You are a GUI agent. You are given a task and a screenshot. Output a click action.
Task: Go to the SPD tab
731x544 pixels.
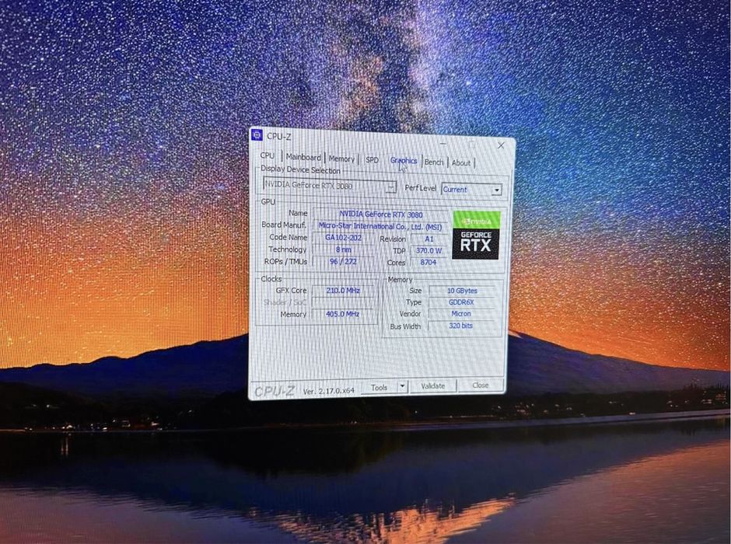click(372, 160)
